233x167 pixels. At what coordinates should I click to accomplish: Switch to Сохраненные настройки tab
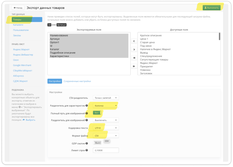click(x=77, y=81)
